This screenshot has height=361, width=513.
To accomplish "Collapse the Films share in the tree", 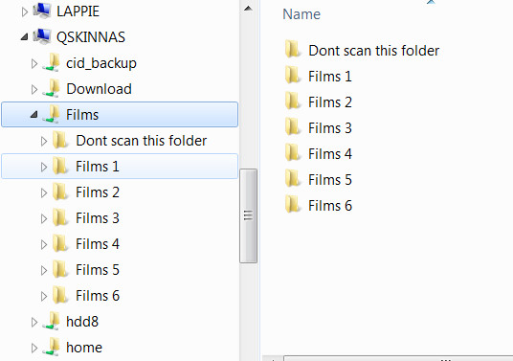I will [x=33, y=115].
